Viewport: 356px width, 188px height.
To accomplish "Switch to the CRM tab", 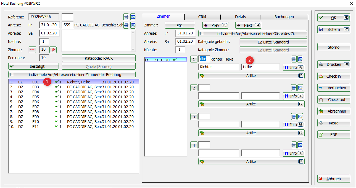I will (x=202, y=17).
